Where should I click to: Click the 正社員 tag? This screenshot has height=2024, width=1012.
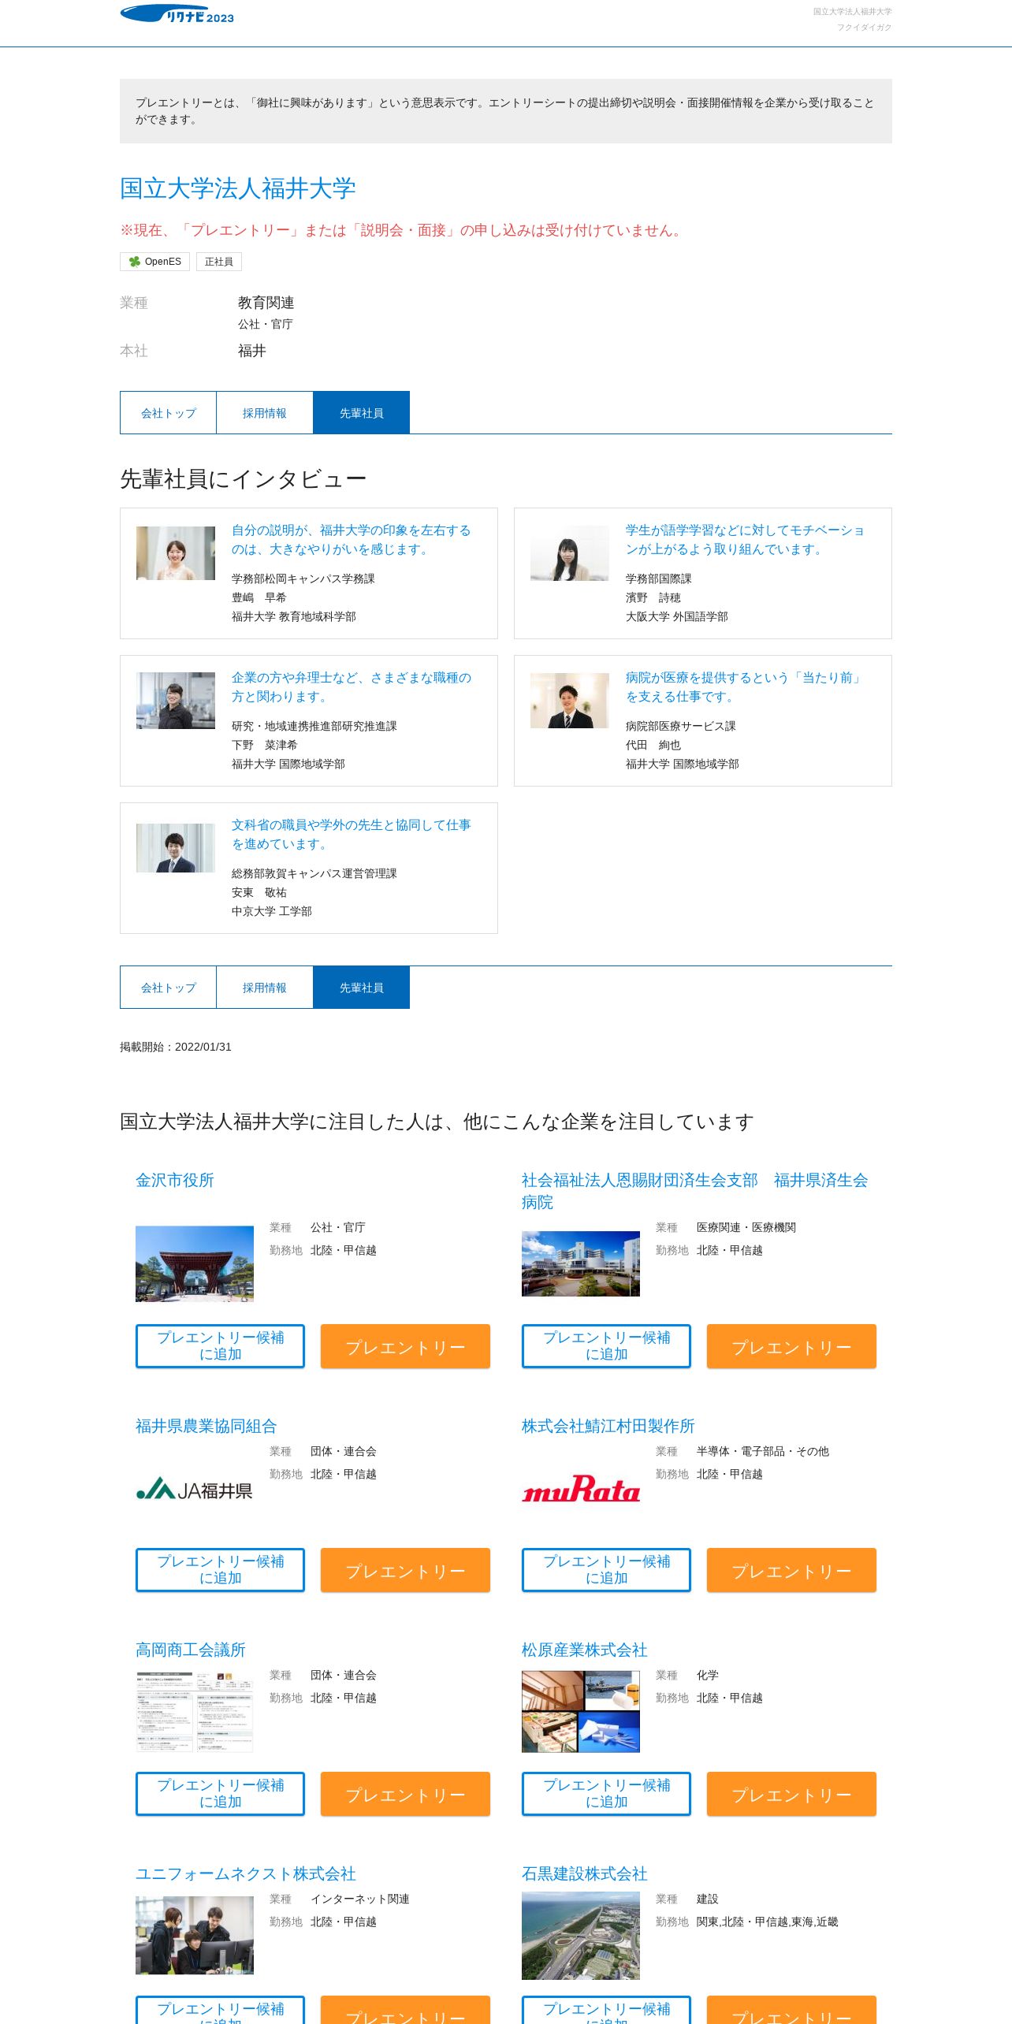pos(218,262)
